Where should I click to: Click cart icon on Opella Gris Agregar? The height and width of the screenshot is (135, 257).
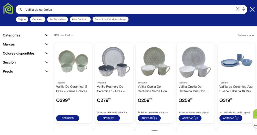(196, 118)
